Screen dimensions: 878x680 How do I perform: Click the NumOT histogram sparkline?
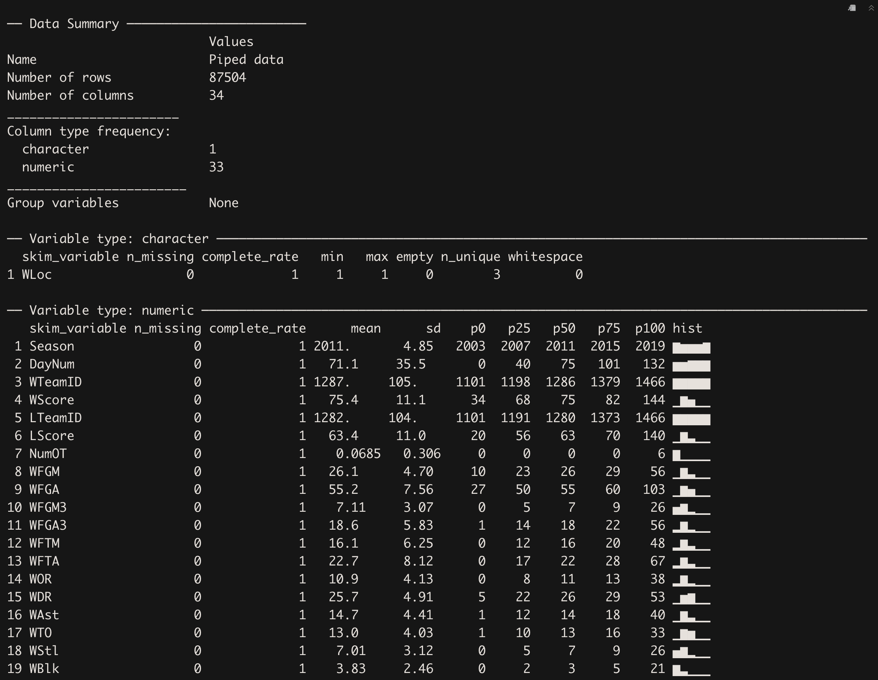point(691,455)
